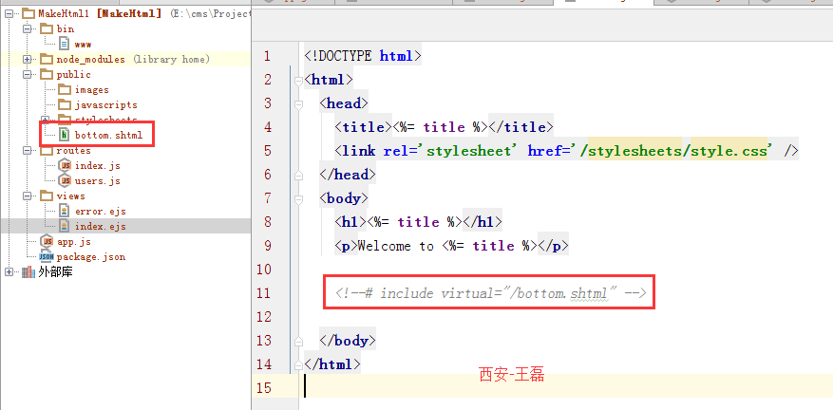Click the node_modules folder icon
Image resolution: width=833 pixels, height=410 pixels.
tap(47, 59)
